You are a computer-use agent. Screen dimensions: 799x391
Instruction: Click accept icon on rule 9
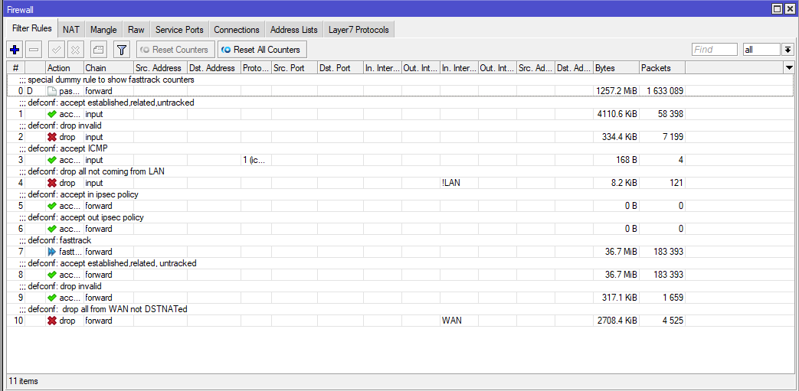point(51,298)
